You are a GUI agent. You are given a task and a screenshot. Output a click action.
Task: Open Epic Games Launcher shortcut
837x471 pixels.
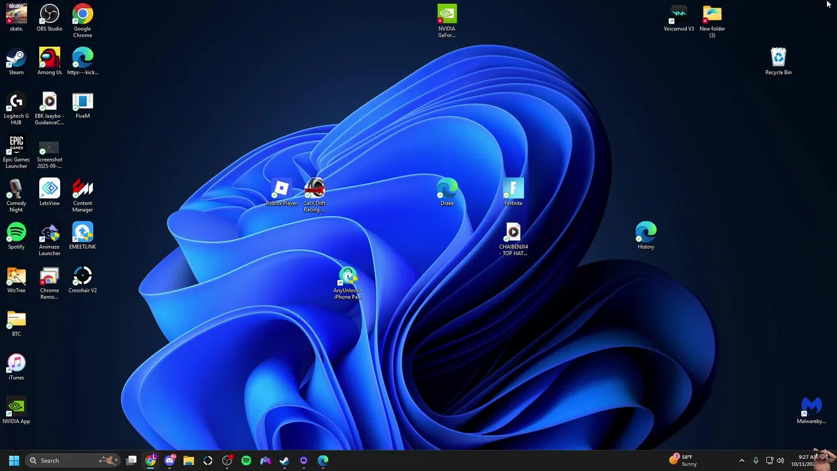pos(16,152)
